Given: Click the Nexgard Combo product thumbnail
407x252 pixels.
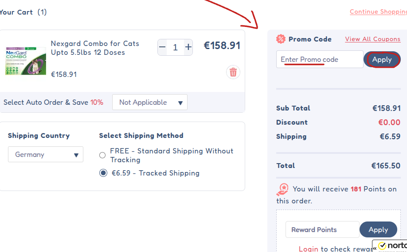Looking at the screenshot, I should click(x=25, y=61).
